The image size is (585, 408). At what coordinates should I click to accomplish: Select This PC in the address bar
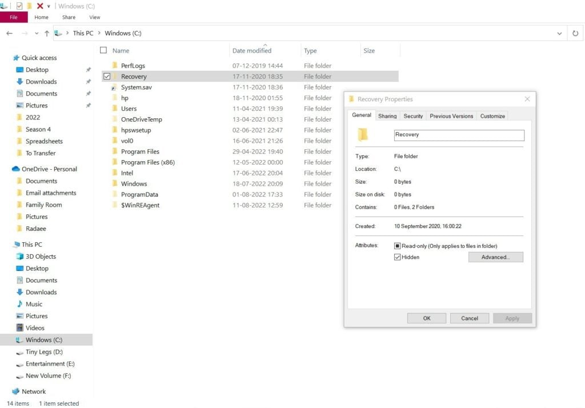click(x=83, y=33)
